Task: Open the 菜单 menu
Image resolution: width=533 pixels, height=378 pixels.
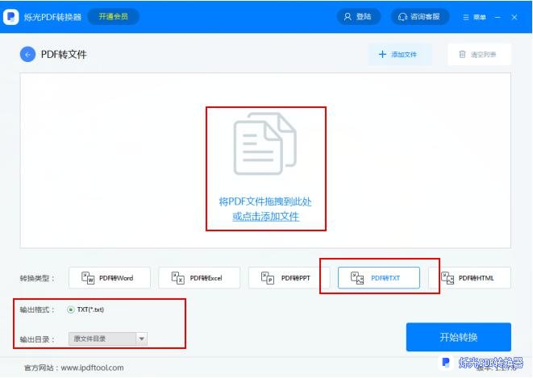Action: pos(474,17)
